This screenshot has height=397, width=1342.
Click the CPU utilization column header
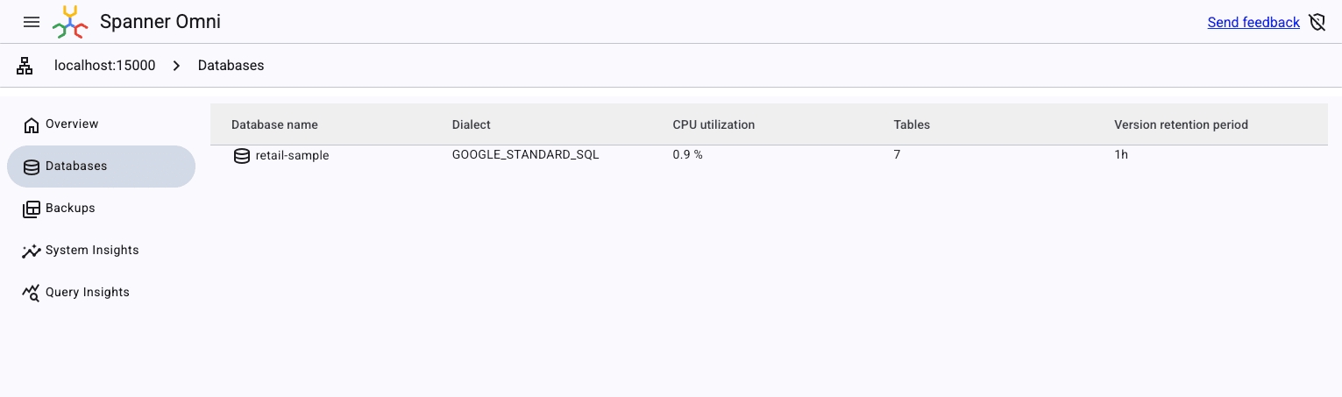pyautogui.click(x=714, y=124)
